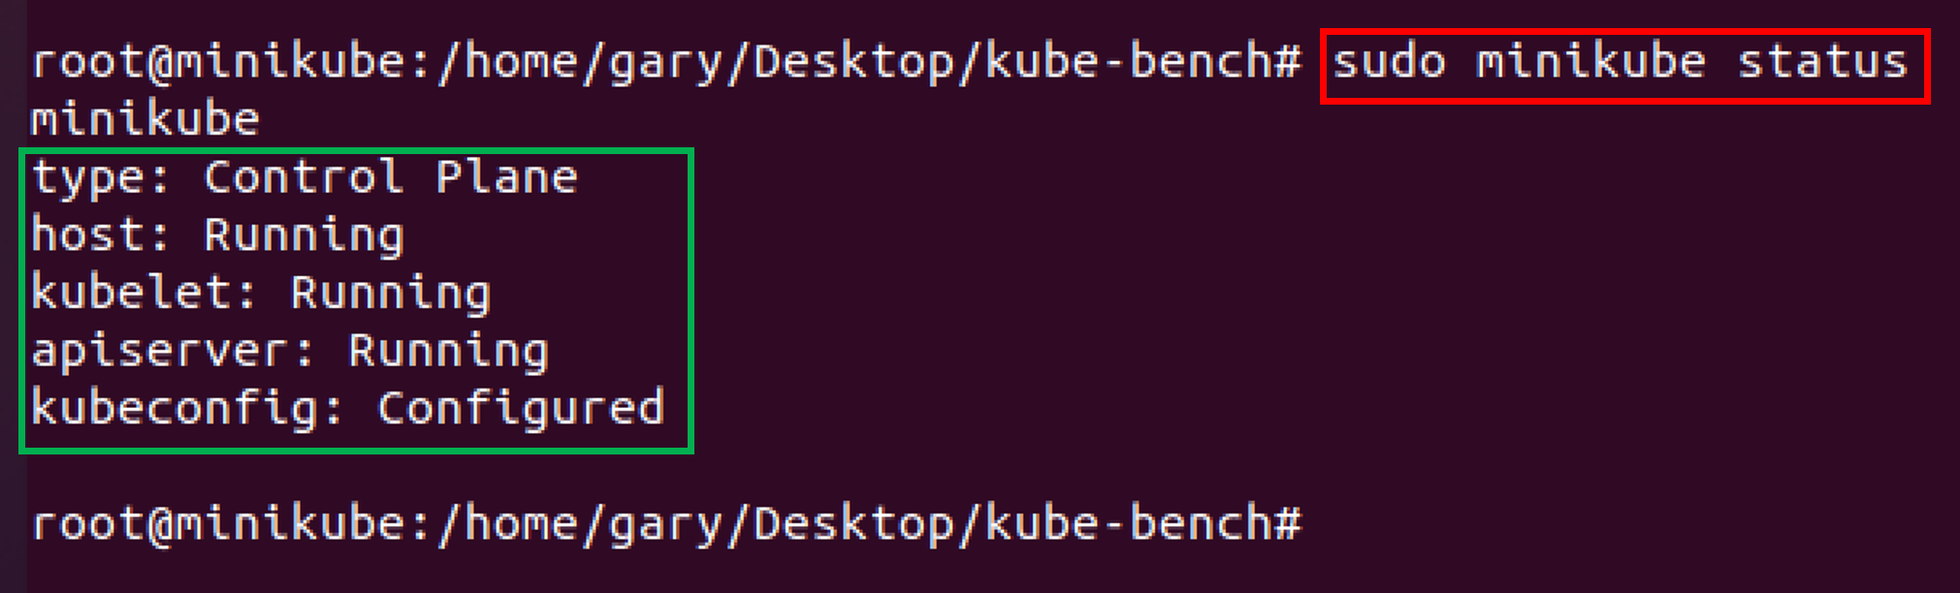Click 'Control Plane' value text

[391, 178]
